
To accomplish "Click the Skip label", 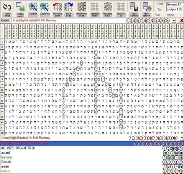I will click(x=158, y=15).
